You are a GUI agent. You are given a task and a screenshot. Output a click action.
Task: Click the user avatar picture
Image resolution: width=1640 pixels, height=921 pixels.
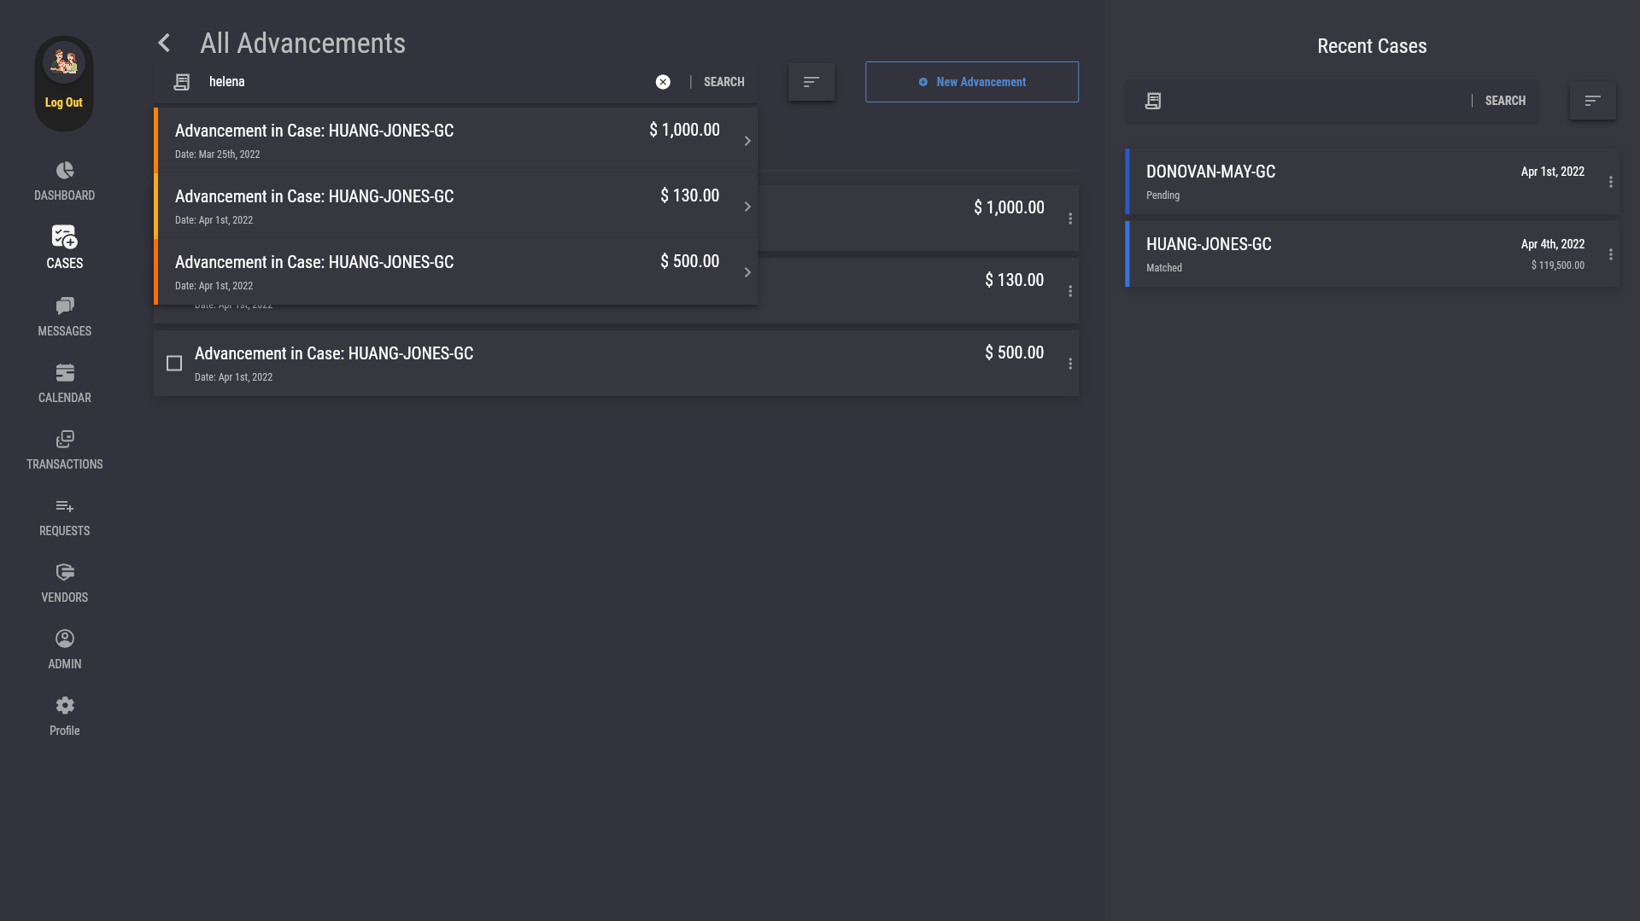pyautogui.click(x=64, y=62)
